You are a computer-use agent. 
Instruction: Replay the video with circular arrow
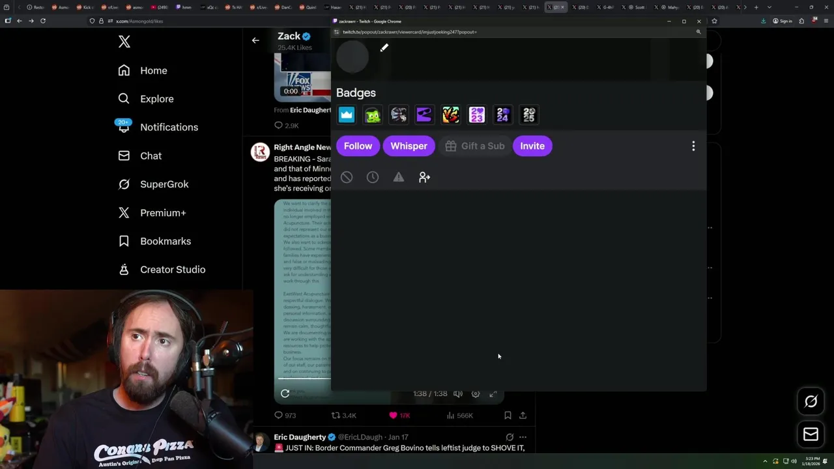point(285,393)
